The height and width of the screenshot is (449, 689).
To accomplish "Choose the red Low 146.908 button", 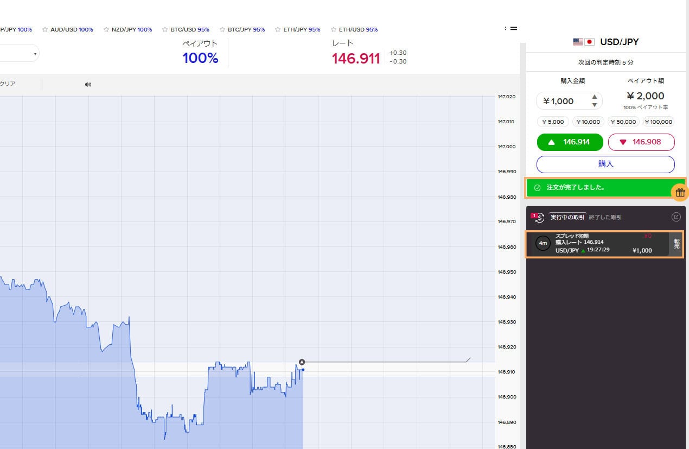I will click(641, 142).
